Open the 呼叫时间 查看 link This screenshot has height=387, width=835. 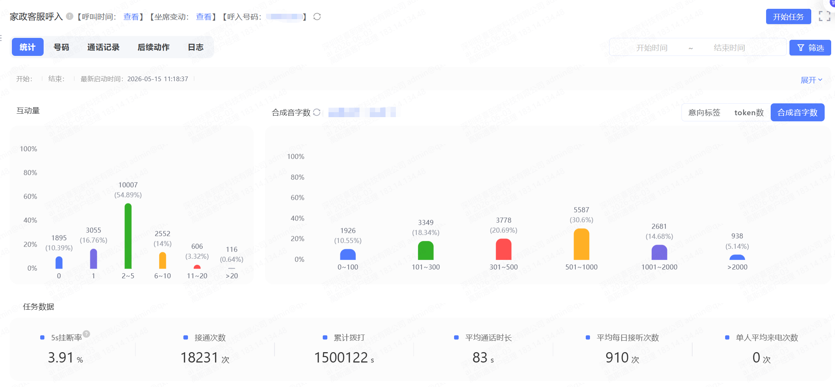tap(131, 17)
